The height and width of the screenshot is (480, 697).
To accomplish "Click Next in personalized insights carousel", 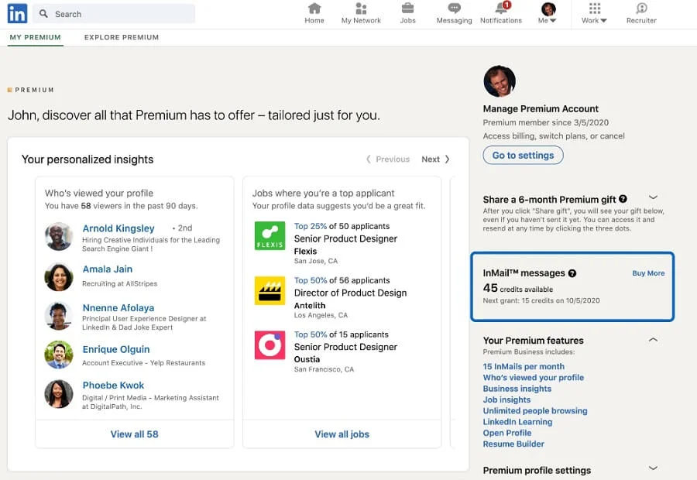I will [435, 159].
